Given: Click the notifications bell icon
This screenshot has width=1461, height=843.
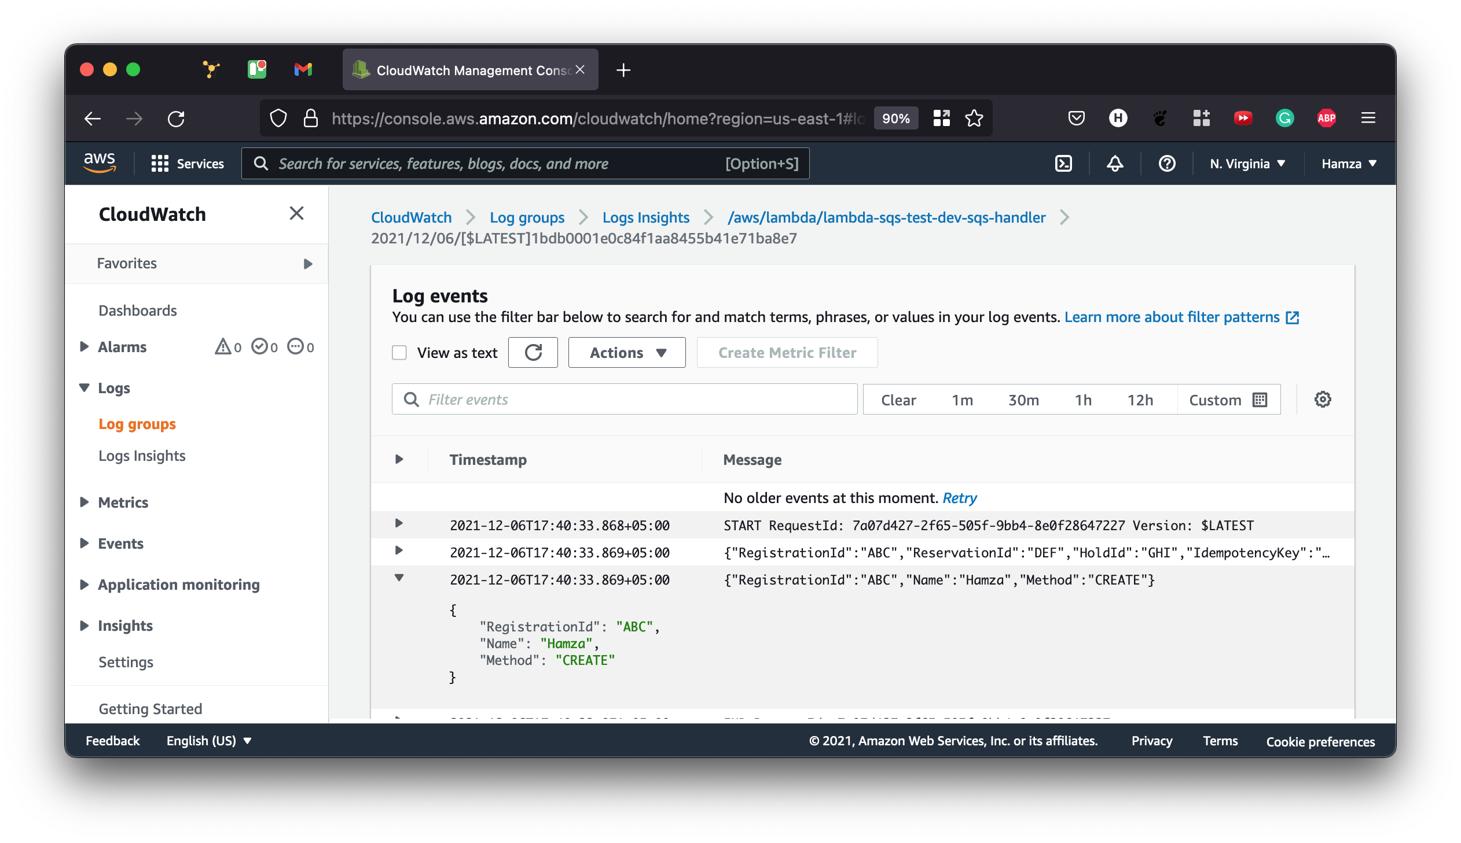Looking at the screenshot, I should pos(1114,164).
